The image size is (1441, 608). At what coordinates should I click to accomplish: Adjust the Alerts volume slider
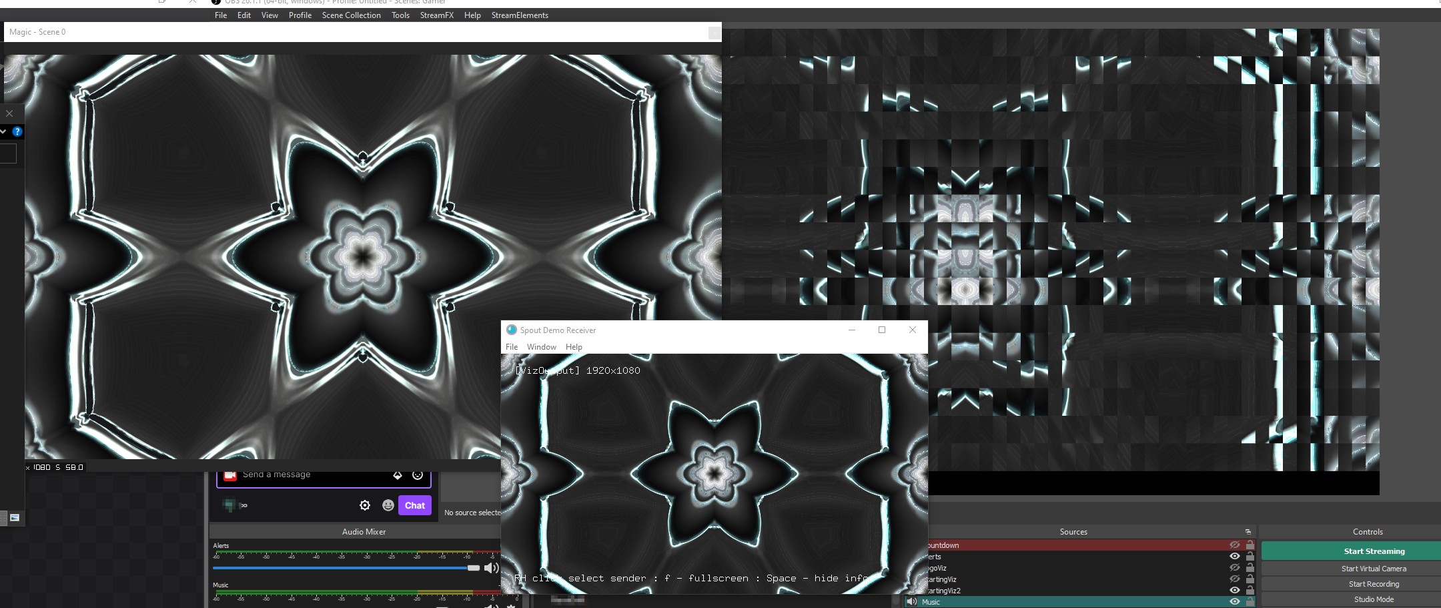click(x=473, y=567)
